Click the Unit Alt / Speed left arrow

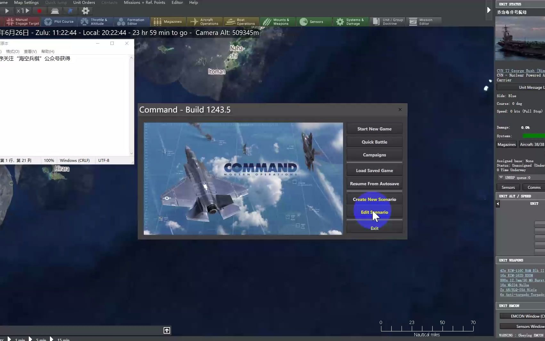tap(498, 204)
